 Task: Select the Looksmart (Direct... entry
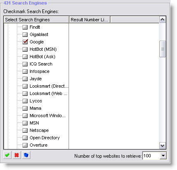[49, 86]
